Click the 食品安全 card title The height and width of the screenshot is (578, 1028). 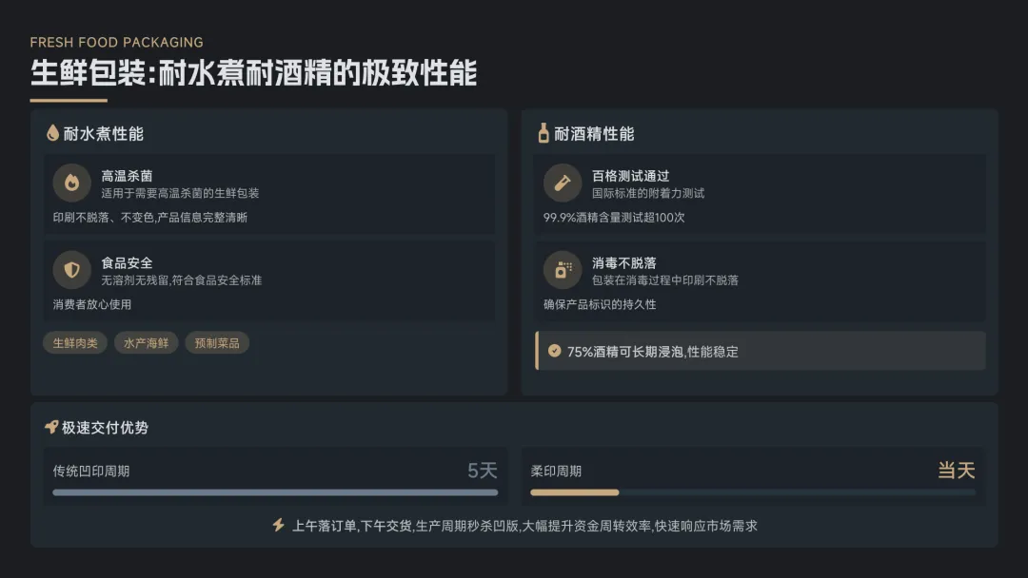click(127, 262)
